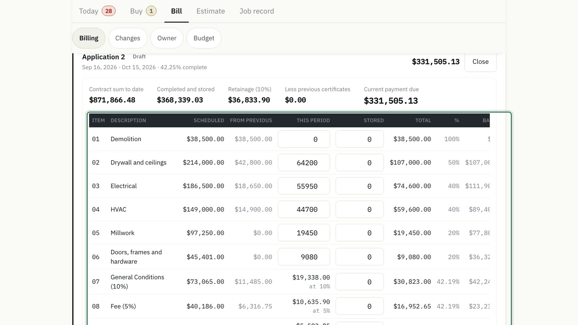This screenshot has height=325, width=578.
Task: Edit General Conditions stored field
Action: click(x=359, y=282)
